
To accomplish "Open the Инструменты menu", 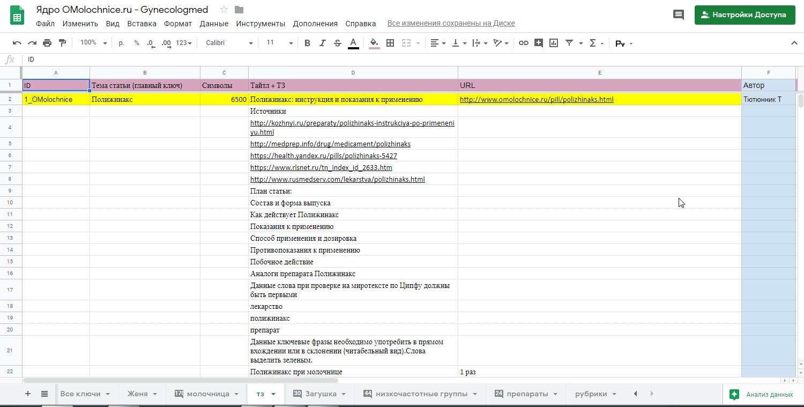I will pyautogui.click(x=260, y=24).
